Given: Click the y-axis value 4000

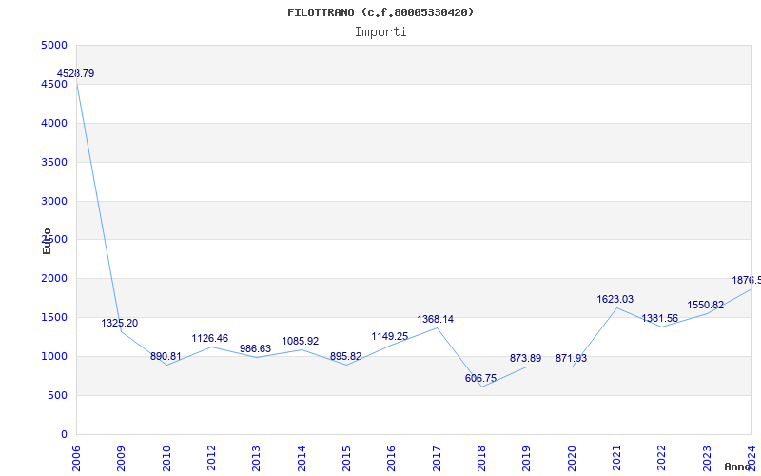Looking at the screenshot, I should click(x=54, y=123).
